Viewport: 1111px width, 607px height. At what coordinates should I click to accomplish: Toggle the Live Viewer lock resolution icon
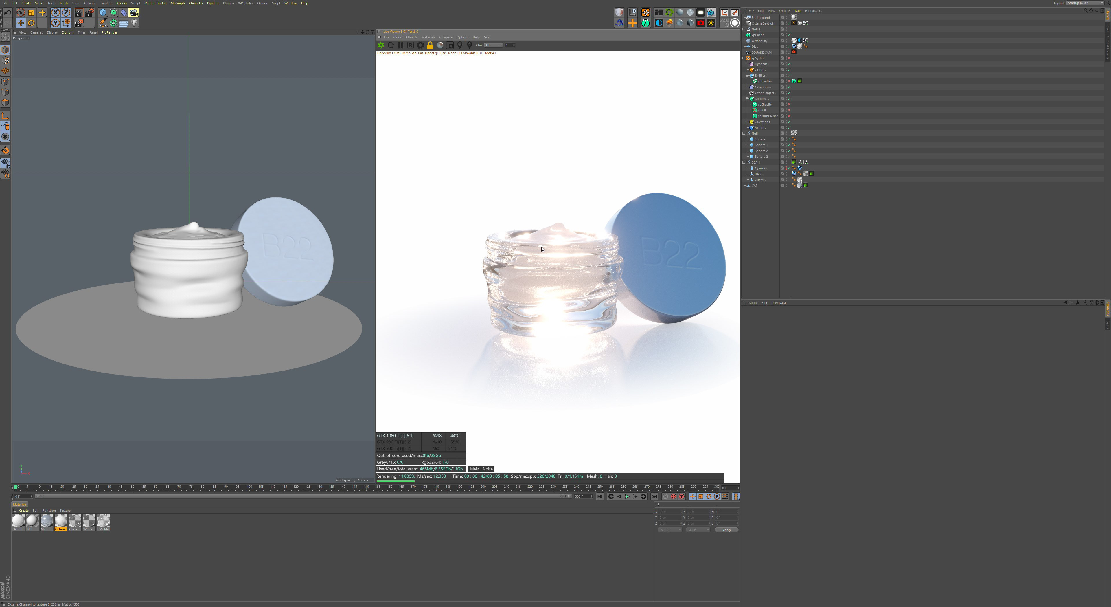[430, 45]
